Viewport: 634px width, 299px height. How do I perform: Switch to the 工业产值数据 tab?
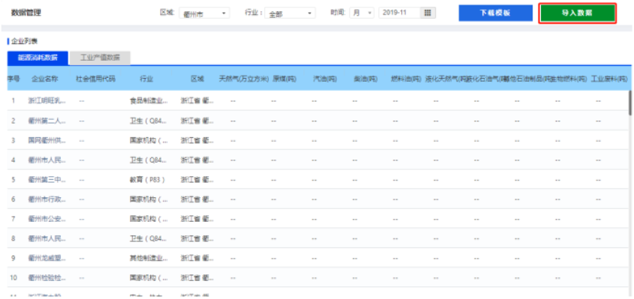click(x=100, y=58)
